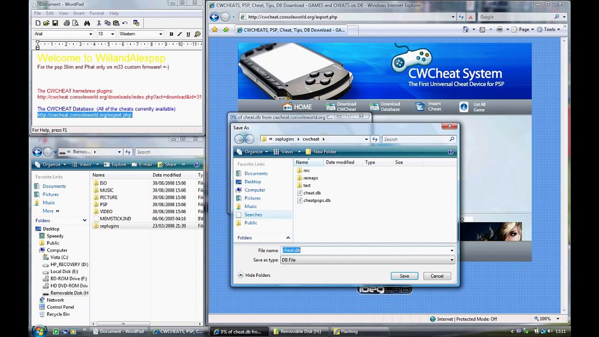Toggle Italic formatting in WordPad
Screen dimensions: 599x337
point(180,34)
